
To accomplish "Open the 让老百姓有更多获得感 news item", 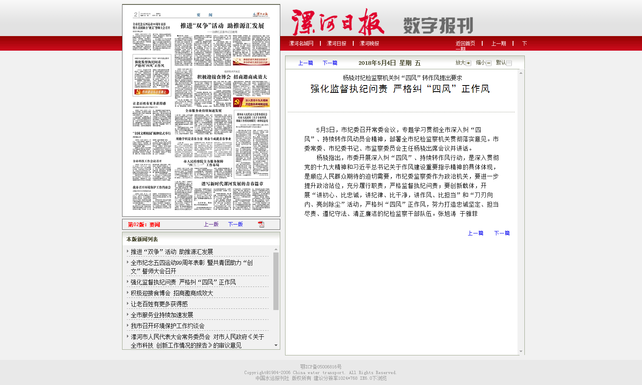I will click(x=159, y=304).
